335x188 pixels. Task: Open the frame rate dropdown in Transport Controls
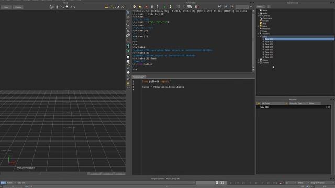pos(304,183)
